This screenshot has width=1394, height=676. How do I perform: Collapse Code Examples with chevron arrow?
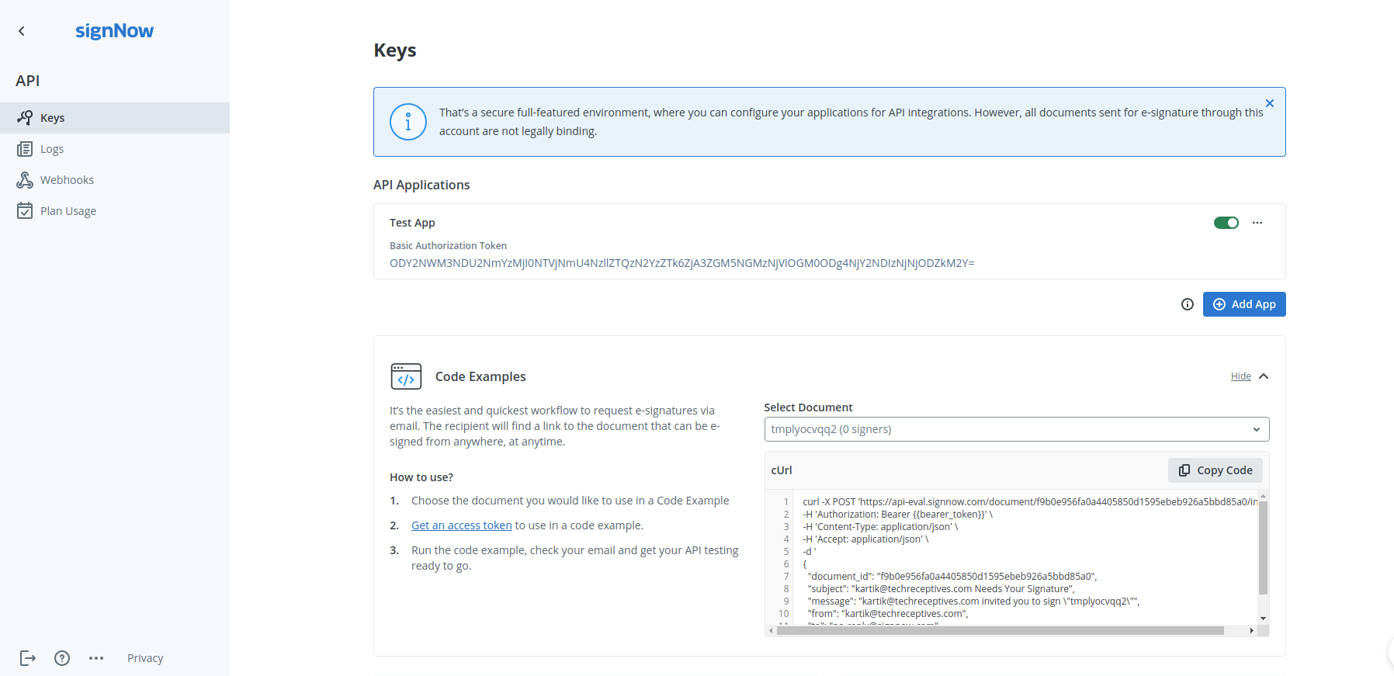click(x=1264, y=376)
